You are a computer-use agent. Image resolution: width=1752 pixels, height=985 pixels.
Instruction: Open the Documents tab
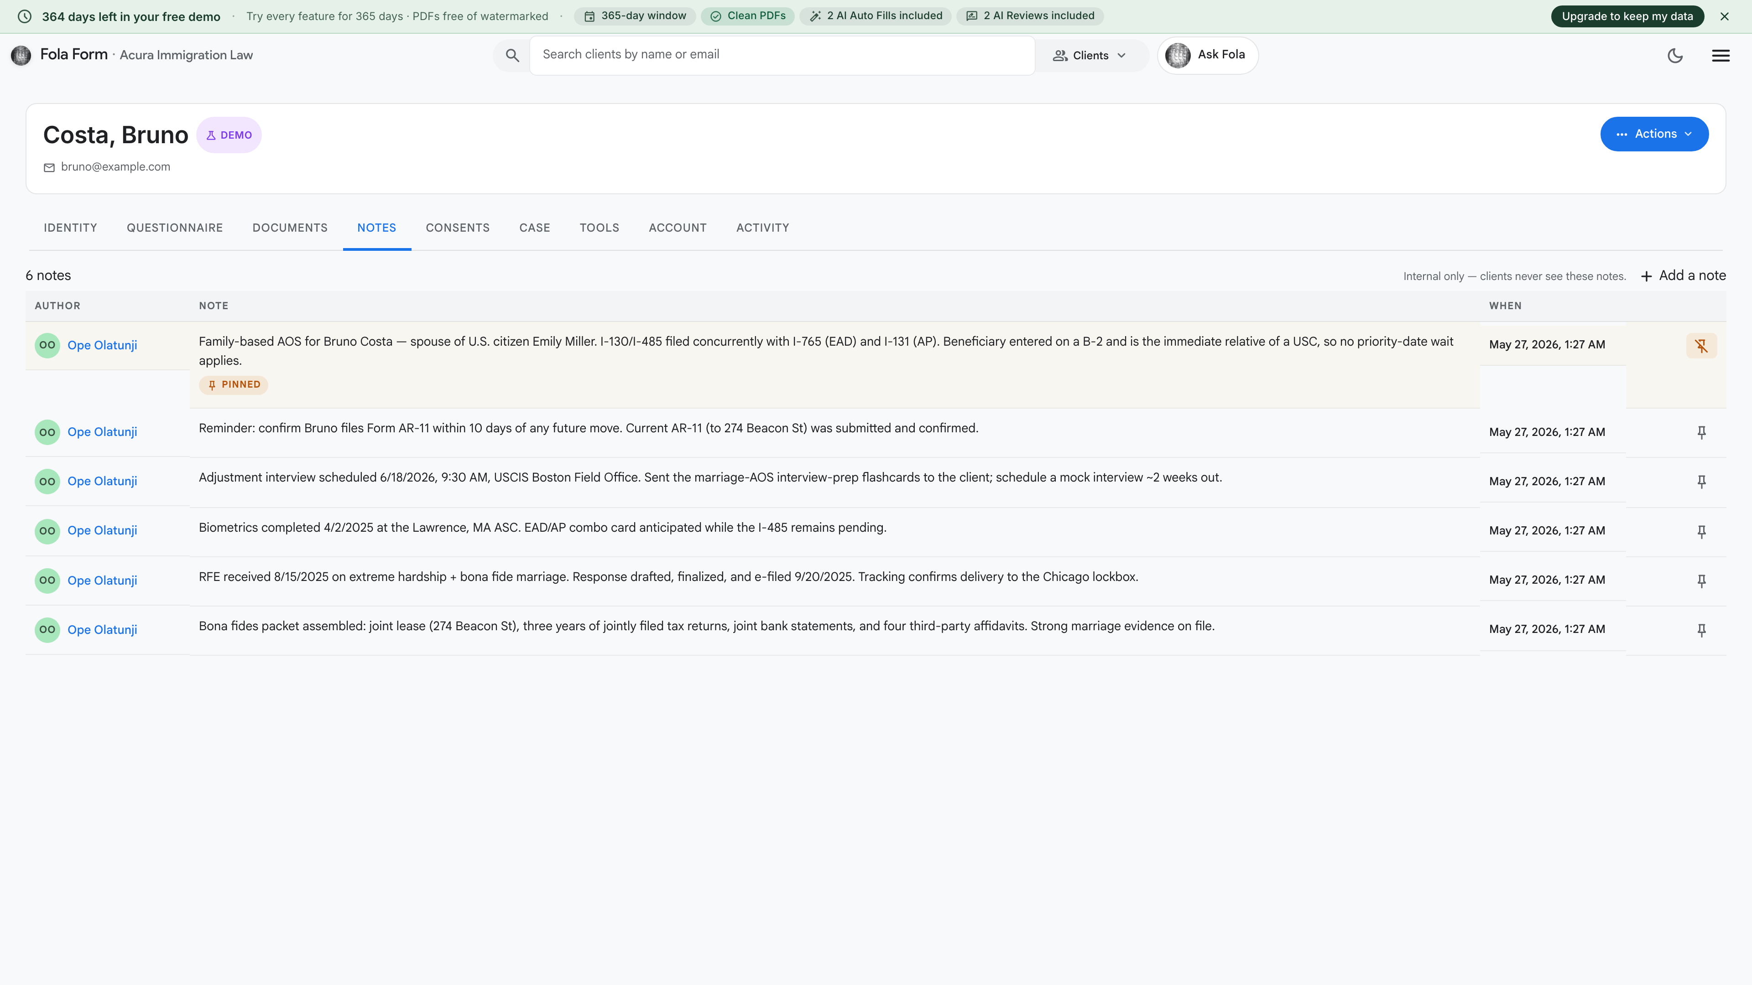(x=290, y=228)
